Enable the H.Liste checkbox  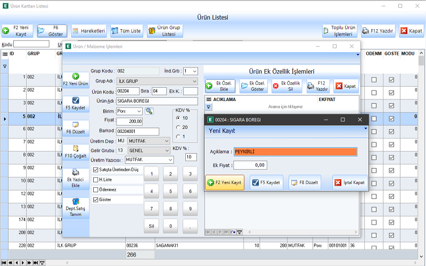point(96,180)
